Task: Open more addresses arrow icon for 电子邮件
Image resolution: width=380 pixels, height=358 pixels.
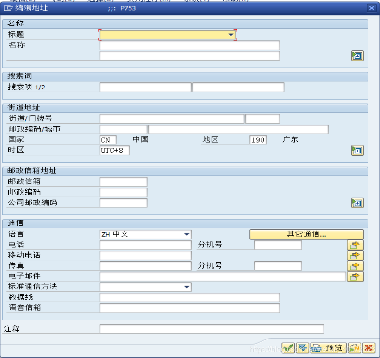Action: click(355, 276)
